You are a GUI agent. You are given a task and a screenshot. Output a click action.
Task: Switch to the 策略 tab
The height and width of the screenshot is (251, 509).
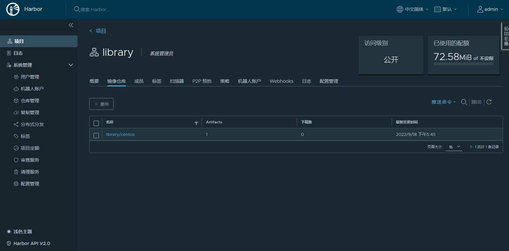(225, 81)
